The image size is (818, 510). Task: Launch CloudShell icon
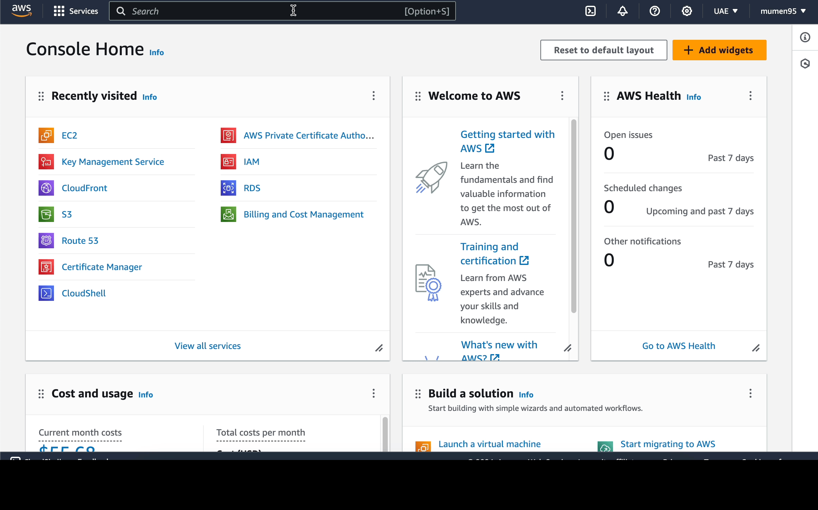pyautogui.click(x=590, y=11)
